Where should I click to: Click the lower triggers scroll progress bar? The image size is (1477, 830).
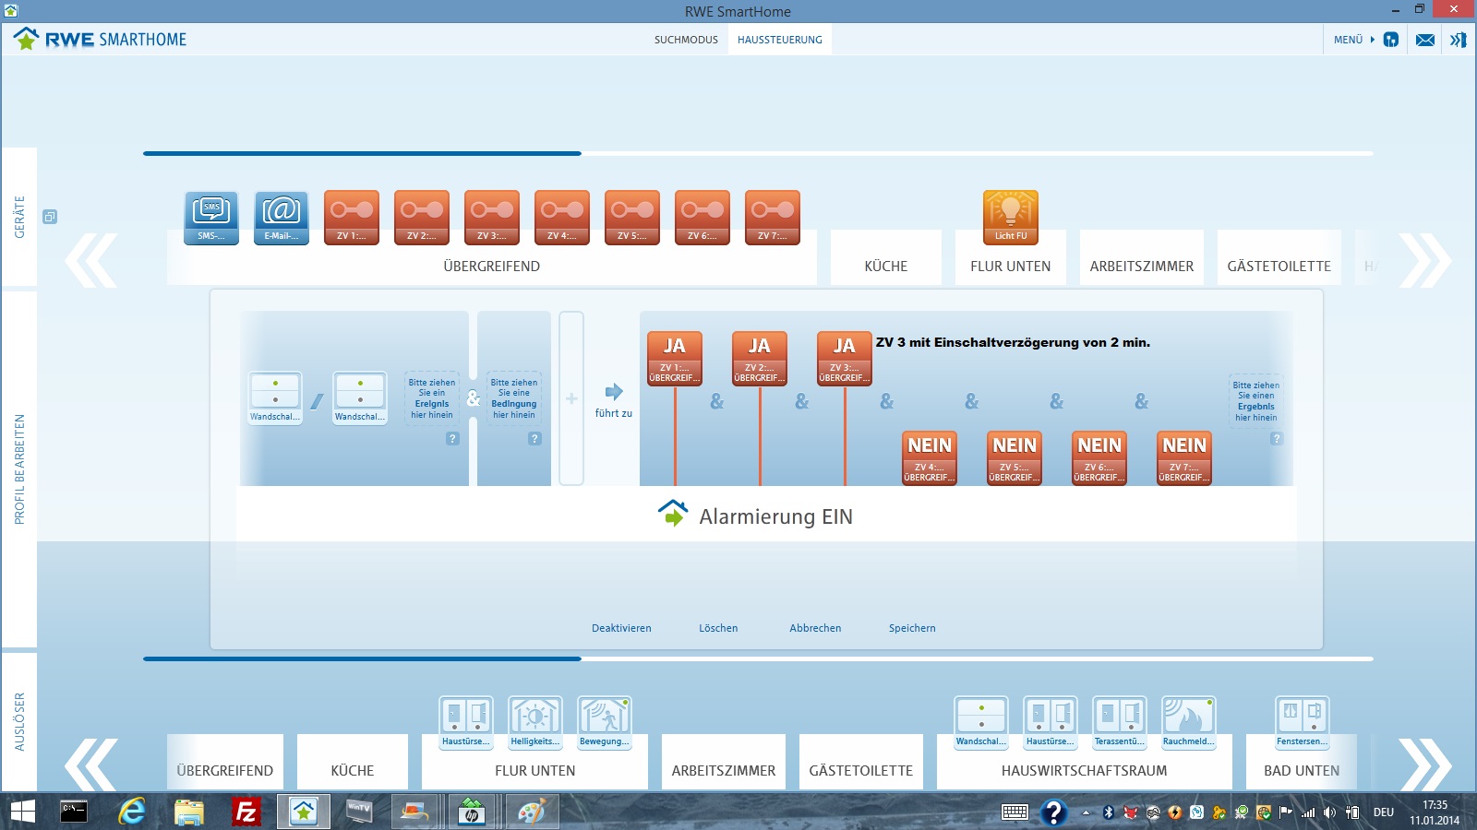pyautogui.click(x=758, y=658)
